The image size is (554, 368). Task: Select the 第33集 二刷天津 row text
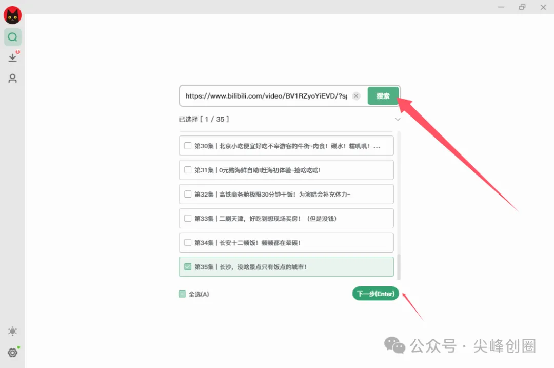pos(265,219)
